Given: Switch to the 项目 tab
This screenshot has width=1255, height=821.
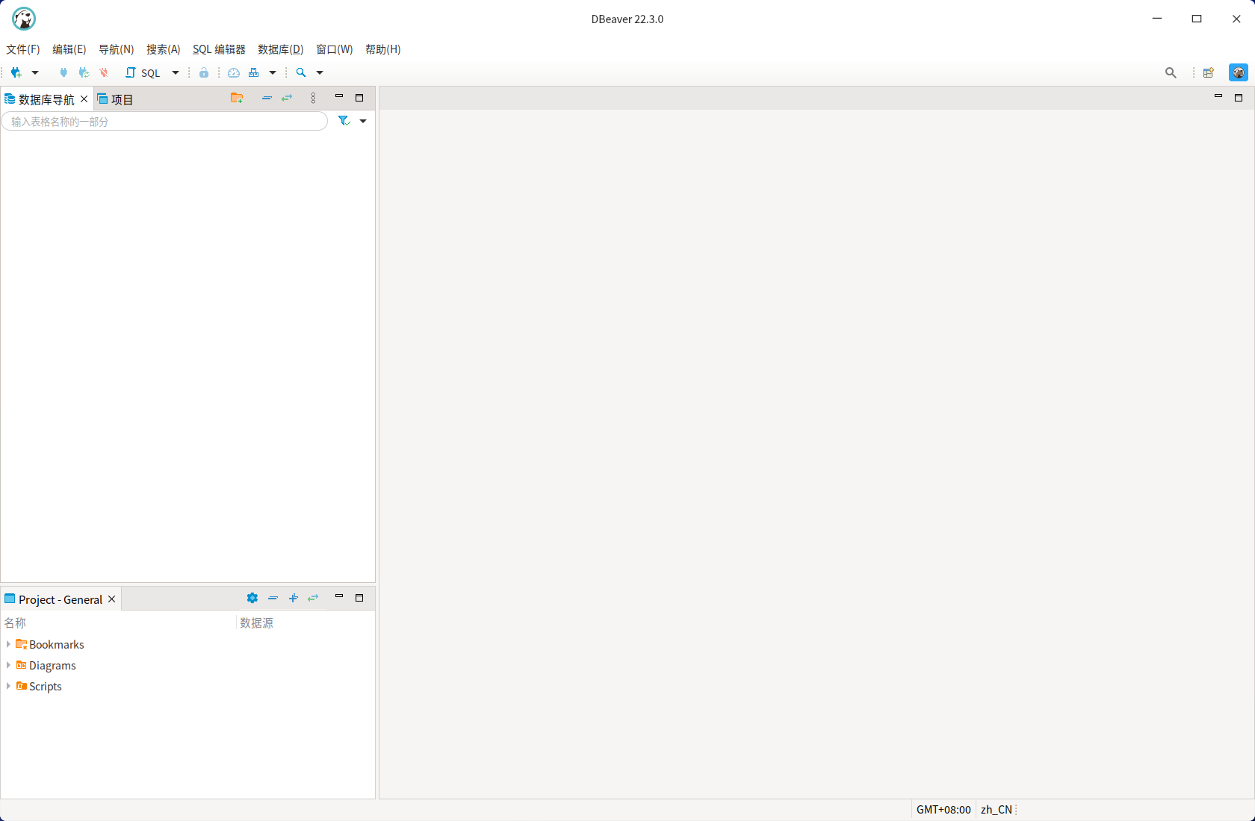Looking at the screenshot, I should [x=116, y=99].
